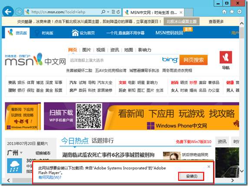Click the search magnifier in address bar
This screenshot has width=248, height=186.
[x=103, y=12]
